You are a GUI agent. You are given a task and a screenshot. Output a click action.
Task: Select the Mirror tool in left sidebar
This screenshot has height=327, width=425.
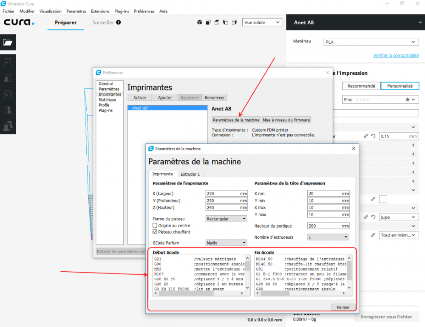(x=8, y=110)
